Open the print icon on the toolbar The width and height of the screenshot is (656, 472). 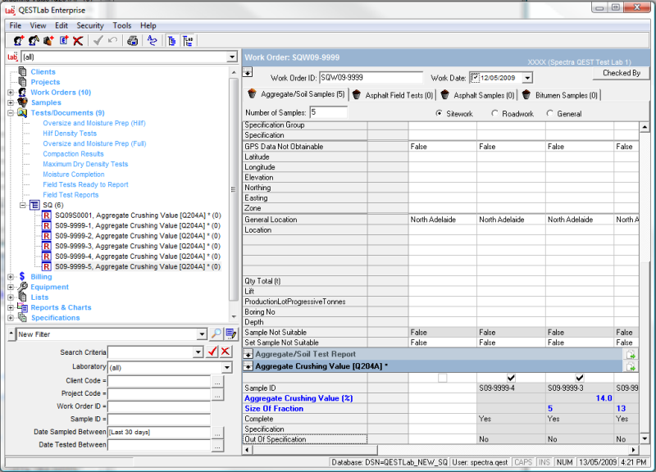pyautogui.click(x=132, y=40)
